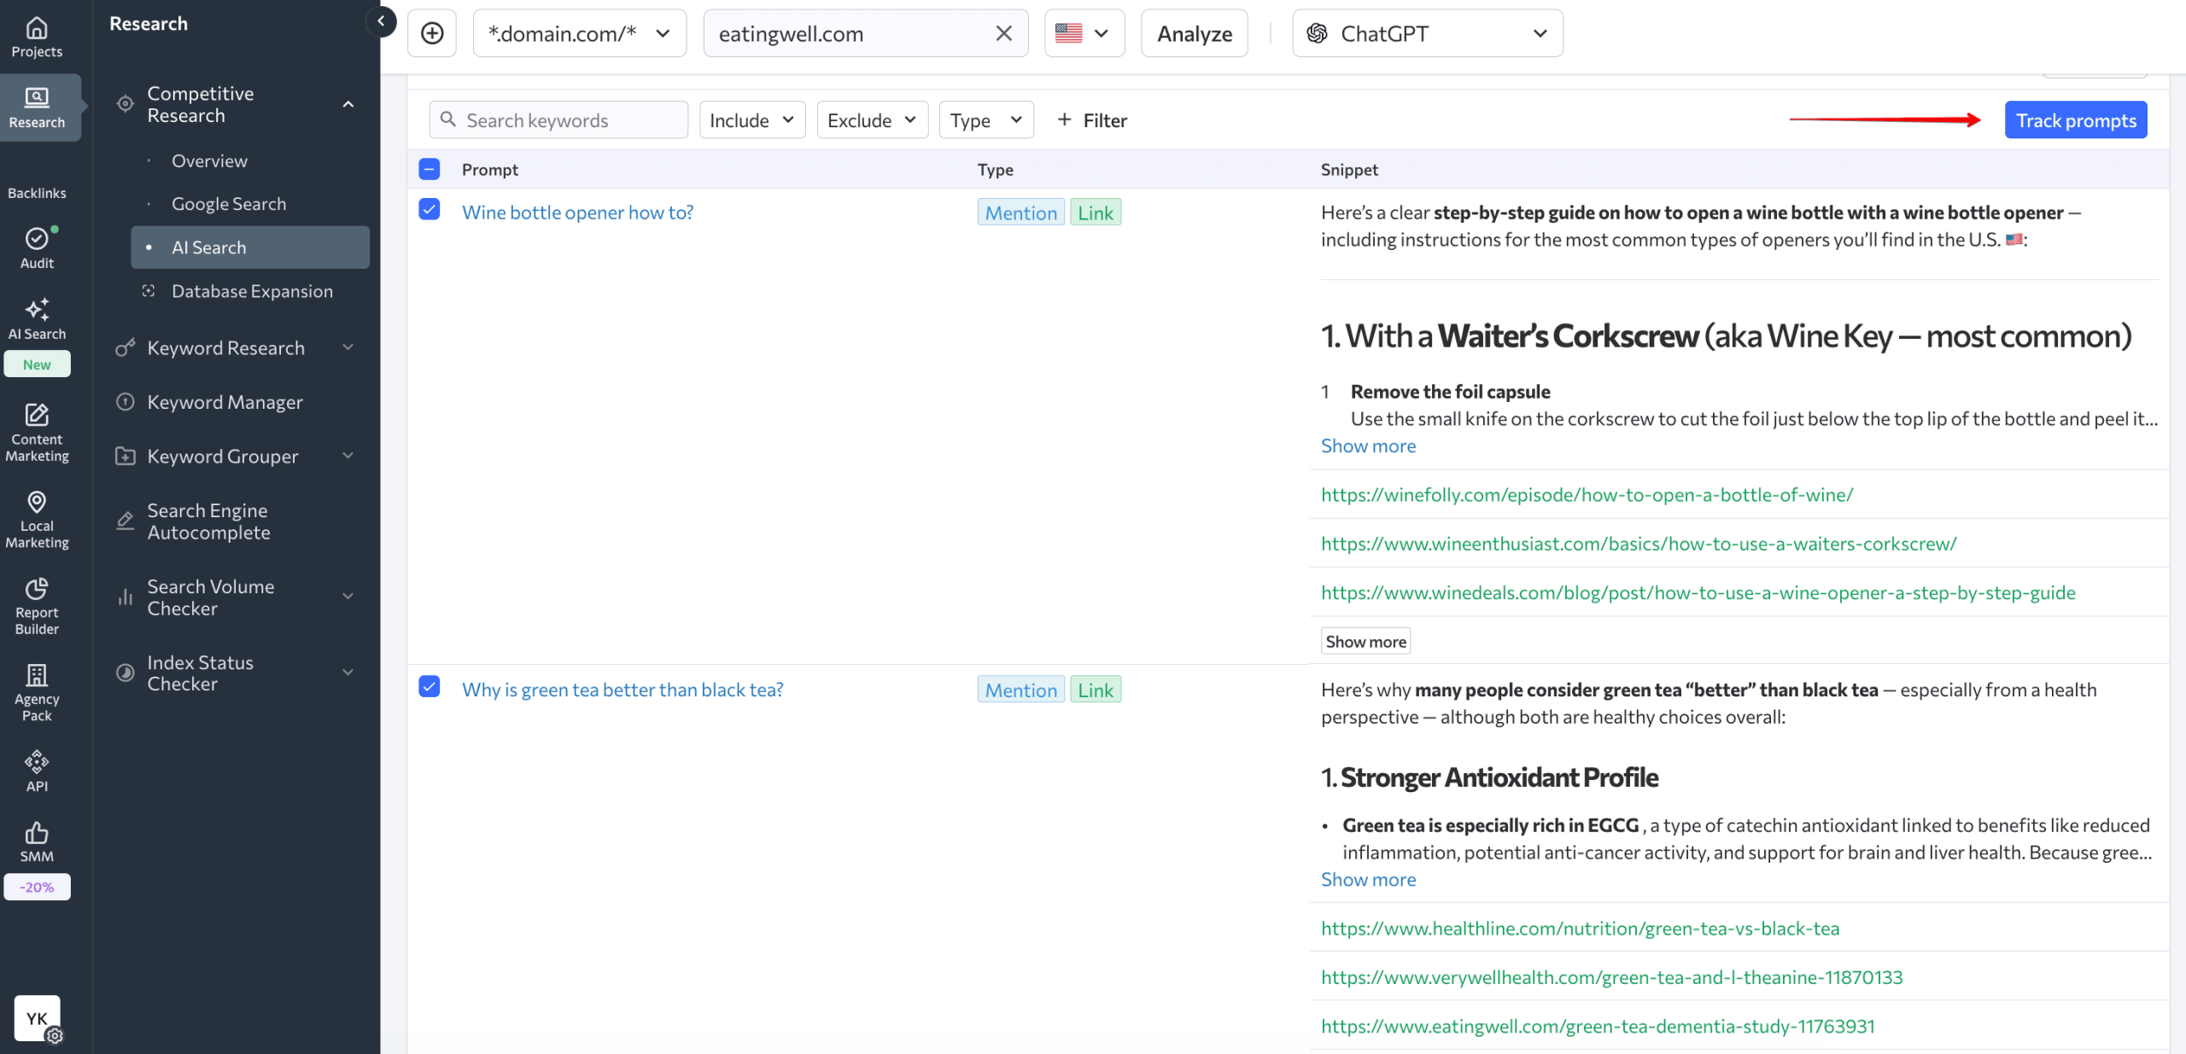Open the Report Builder icon
This screenshot has width=2186, height=1054.
pos(37,589)
